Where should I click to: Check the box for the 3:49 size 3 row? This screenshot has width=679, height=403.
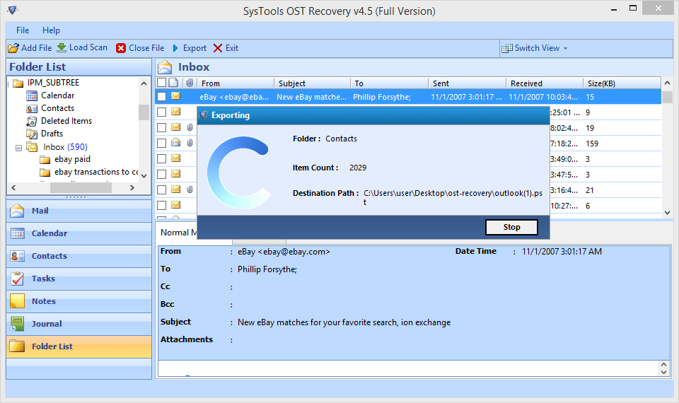point(161,159)
